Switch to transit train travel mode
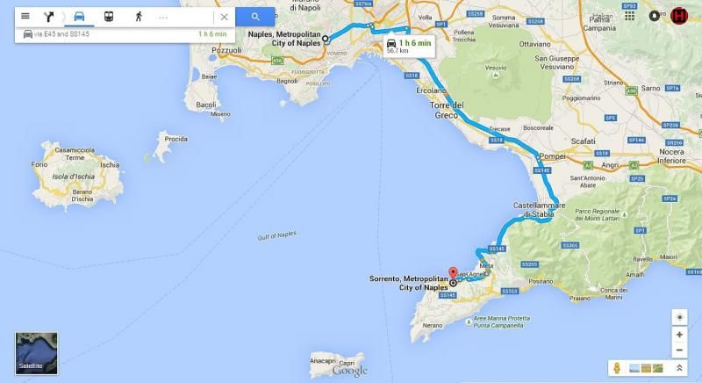Image resolution: width=702 pixels, height=383 pixels. [109, 17]
